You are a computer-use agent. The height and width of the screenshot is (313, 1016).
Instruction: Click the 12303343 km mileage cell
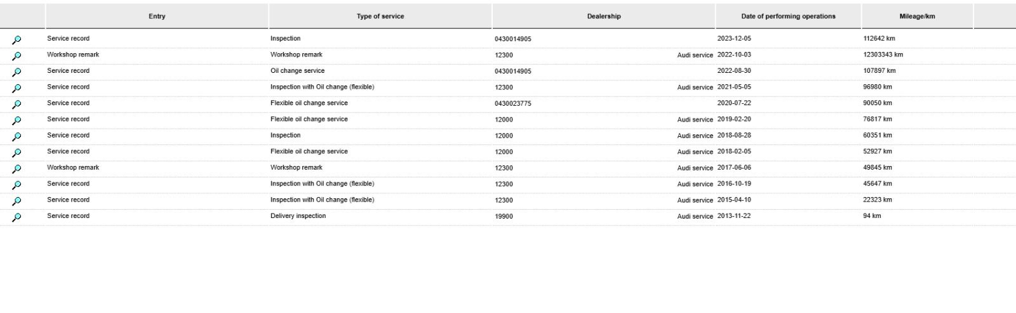(x=883, y=55)
